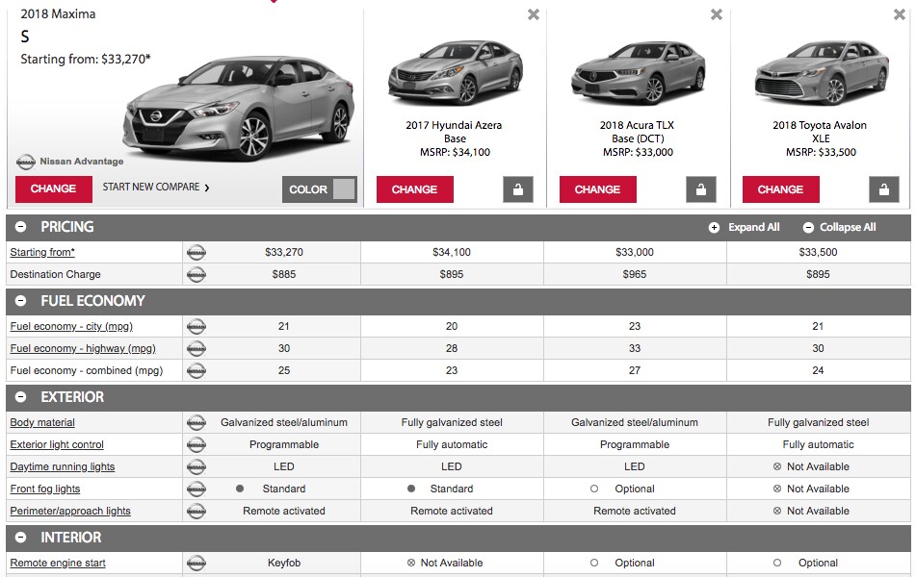This screenshot has width=916, height=577.
Task: Pick the silver color swatch
Action: (344, 189)
